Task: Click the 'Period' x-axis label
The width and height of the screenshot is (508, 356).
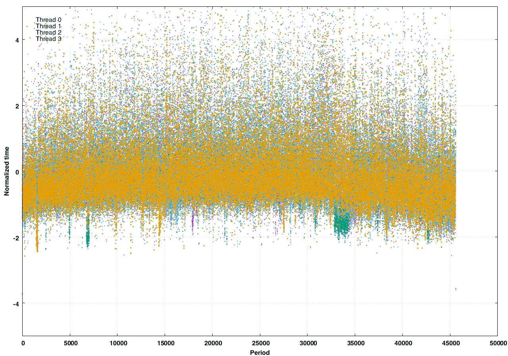Action: point(260,352)
